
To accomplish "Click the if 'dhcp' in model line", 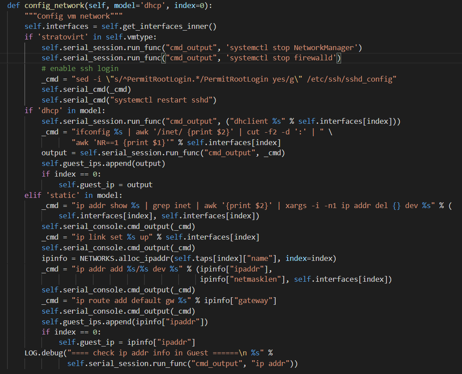I will point(65,110).
